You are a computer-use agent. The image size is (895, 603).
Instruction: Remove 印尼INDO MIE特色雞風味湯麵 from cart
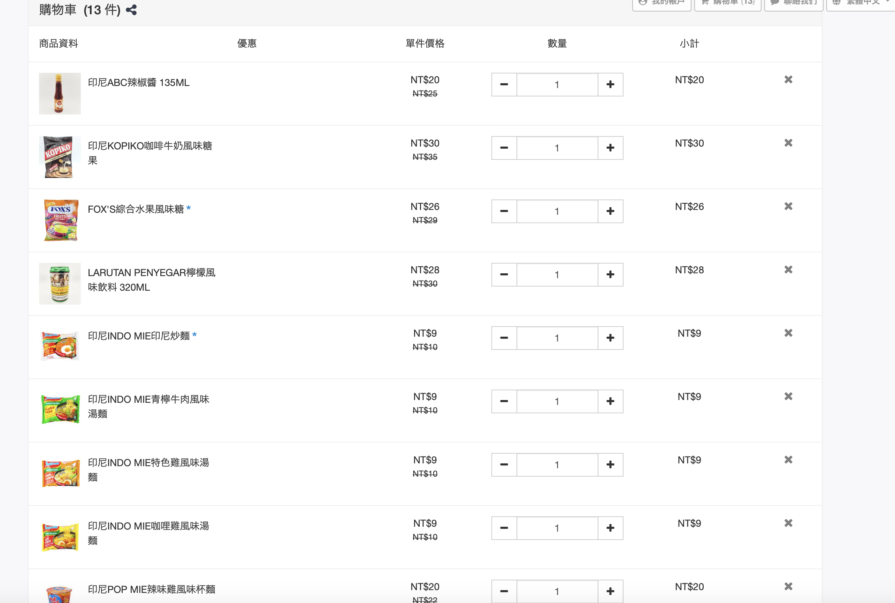pos(788,460)
